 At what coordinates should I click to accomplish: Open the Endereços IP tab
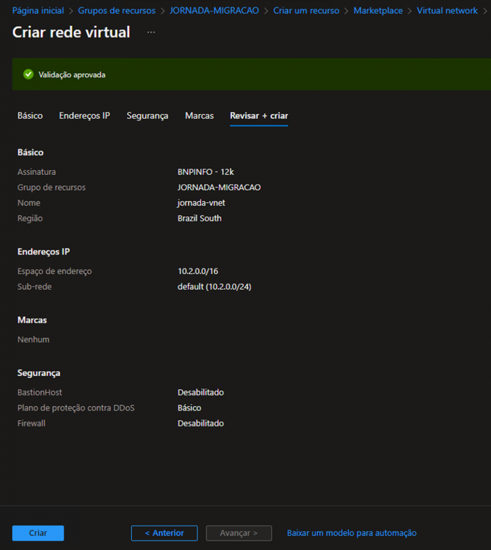point(84,115)
